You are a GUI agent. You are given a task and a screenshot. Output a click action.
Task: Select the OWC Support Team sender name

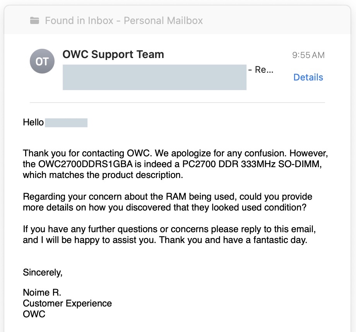pyautogui.click(x=113, y=55)
